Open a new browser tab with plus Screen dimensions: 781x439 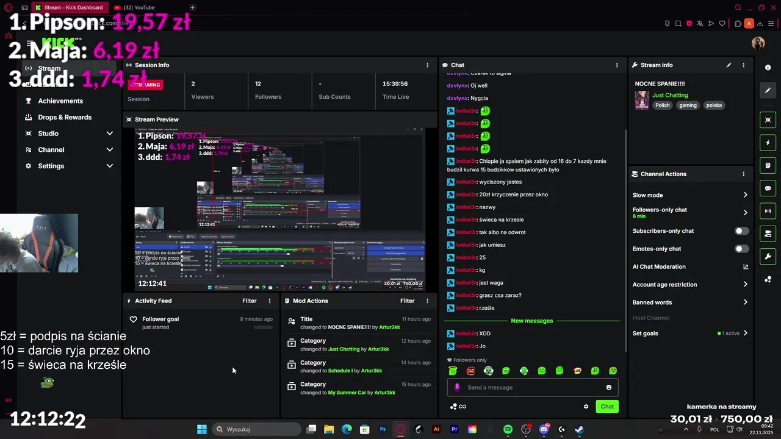[x=192, y=7]
